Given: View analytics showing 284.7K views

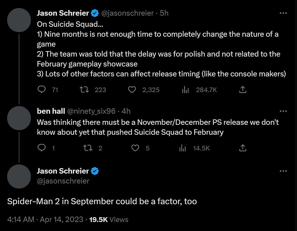Looking at the screenshot, I should coord(185,90).
